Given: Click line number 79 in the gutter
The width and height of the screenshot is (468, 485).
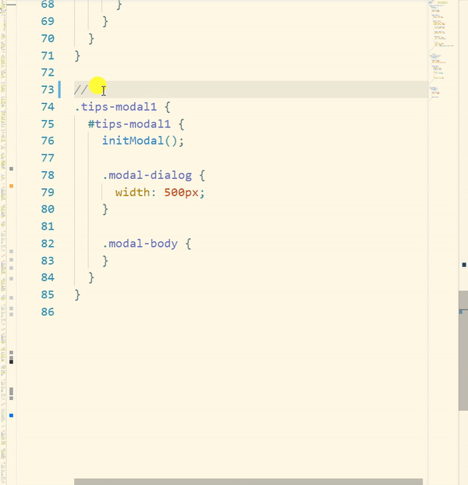Looking at the screenshot, I should 48,192.
